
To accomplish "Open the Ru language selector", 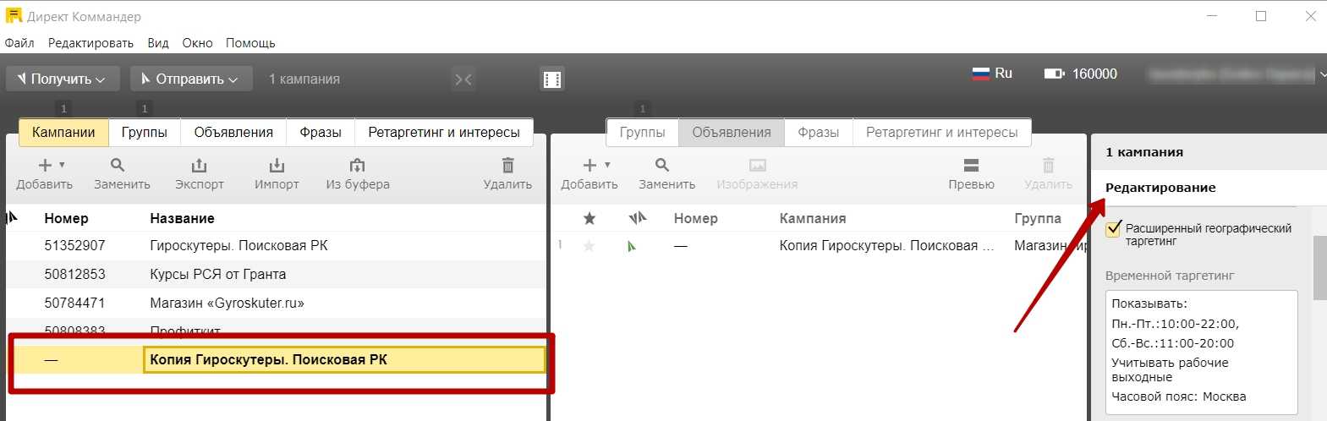I will (x=992, y=74).
